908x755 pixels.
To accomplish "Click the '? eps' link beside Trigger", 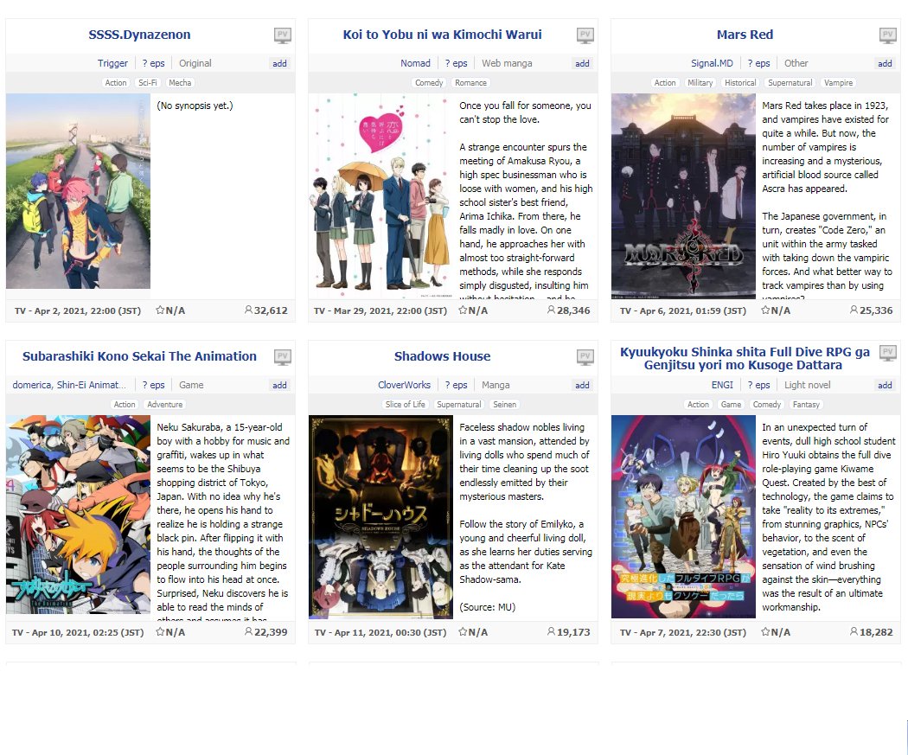I will point(153,64).
